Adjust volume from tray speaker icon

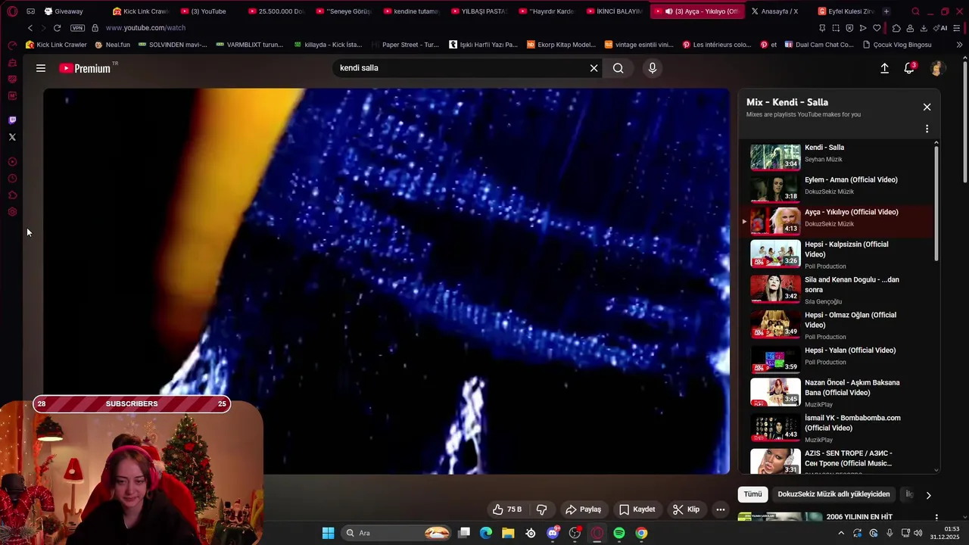[918, 533]
